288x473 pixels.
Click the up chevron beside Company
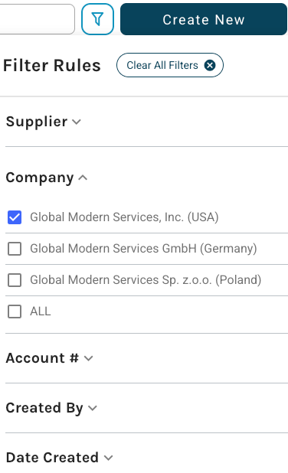click(x=83, y=178)
